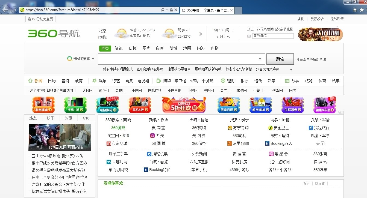The image size is (367, 198).
Task: Switch to the 娱乐 tab in left sidebar
Action: tap(51, 118)
